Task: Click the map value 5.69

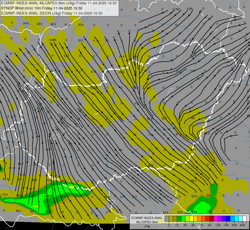Action: [x=190, y=9]
